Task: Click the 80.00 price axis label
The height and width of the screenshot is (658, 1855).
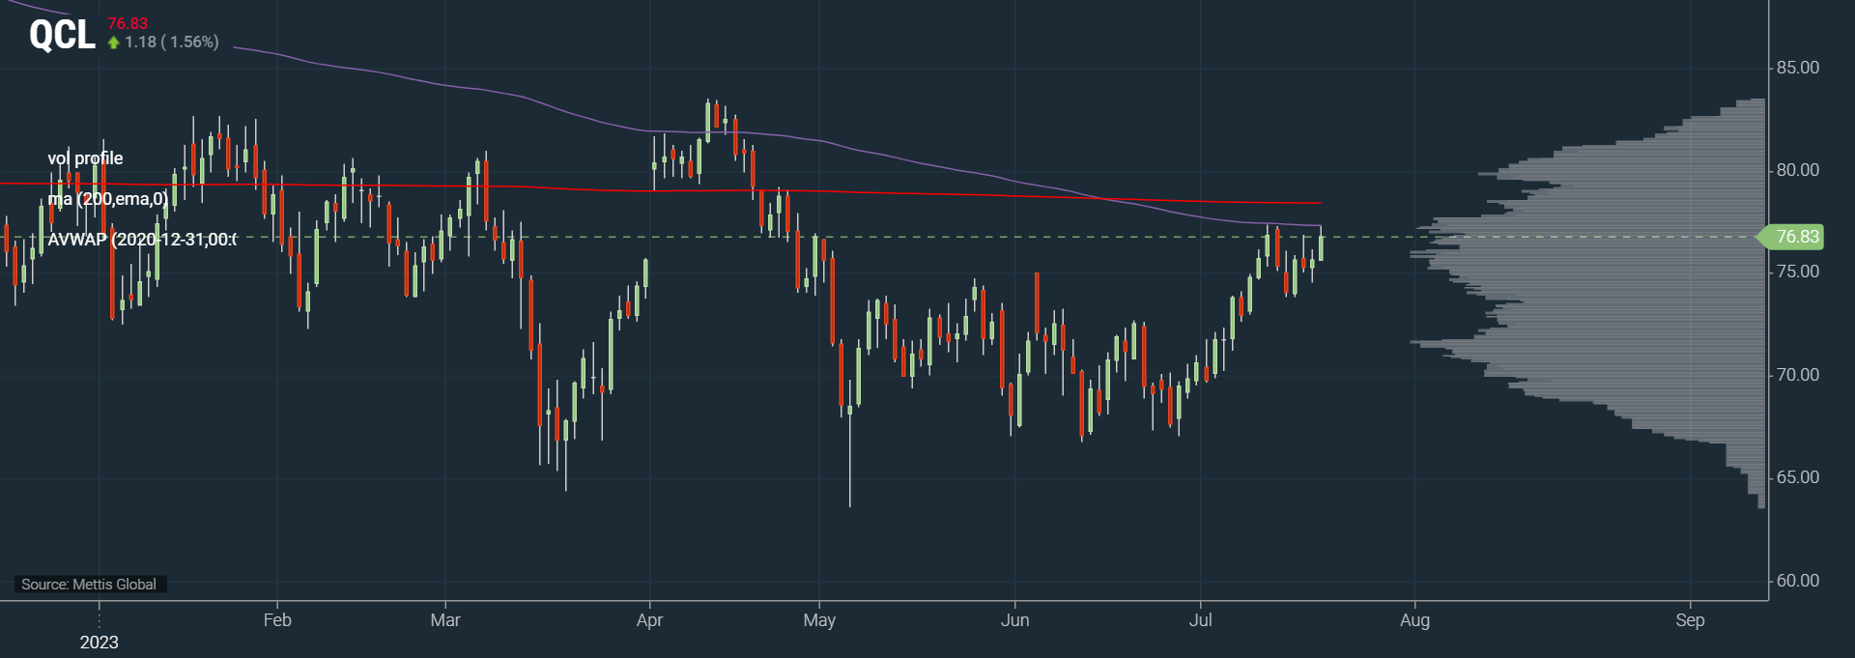Action: 1798,170
